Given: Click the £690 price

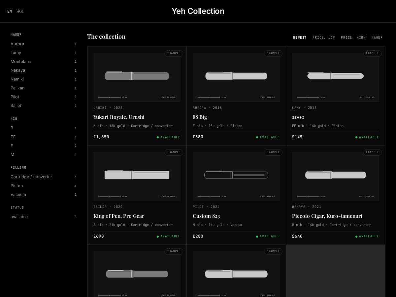Looking at the screenshot, I should pyautogui.click(x=99, y=236).
